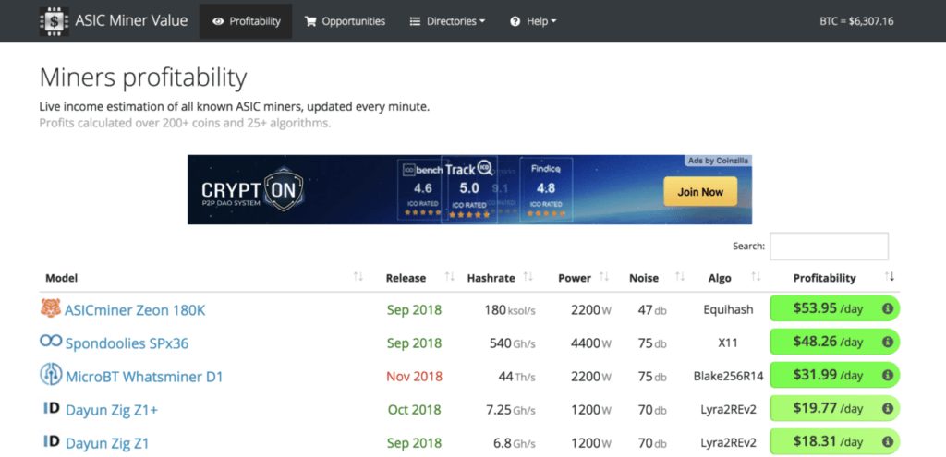Click the $31.99 /day profitability badge
Screen dimensions: 946x457
[x=835, y=375]
